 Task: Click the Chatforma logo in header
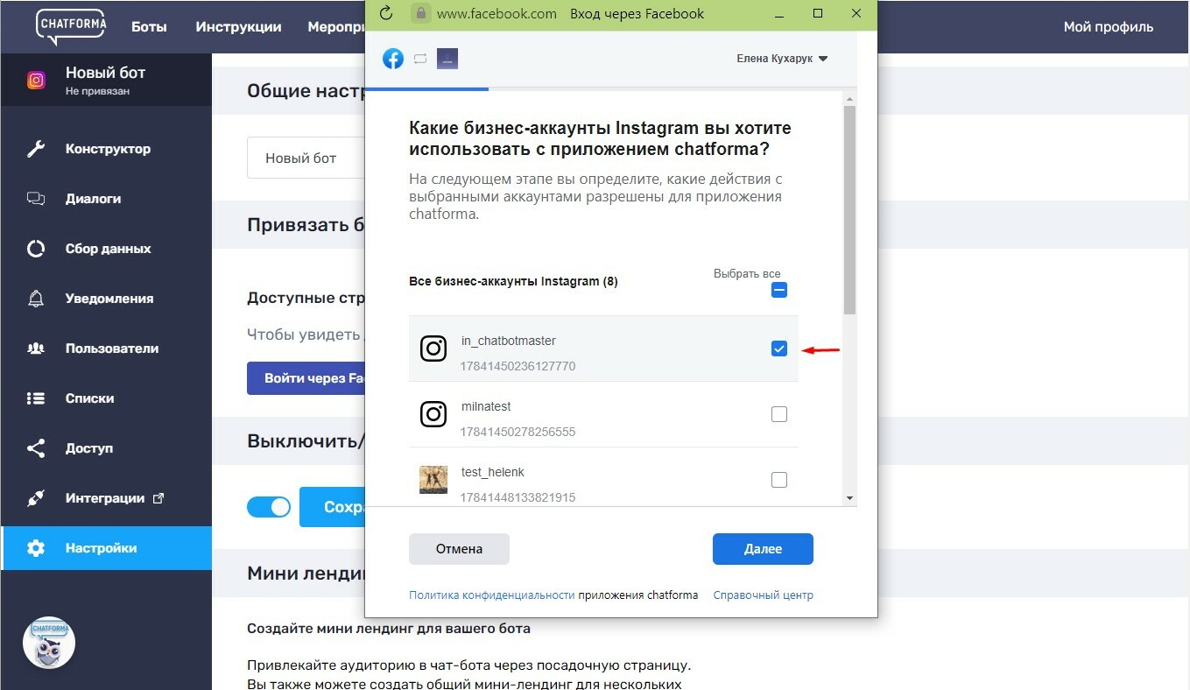[x=71, y=26]
